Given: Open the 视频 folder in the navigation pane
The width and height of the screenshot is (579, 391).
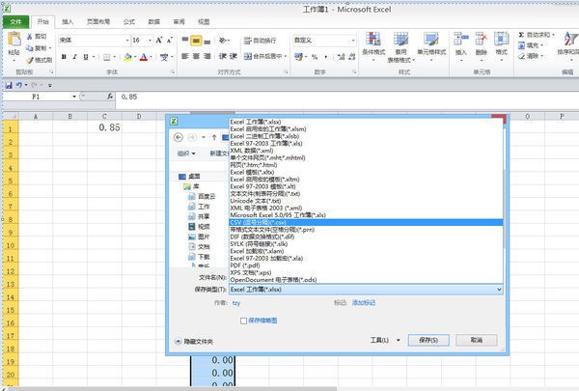Looking at the screenshot, I should (204, 226).
